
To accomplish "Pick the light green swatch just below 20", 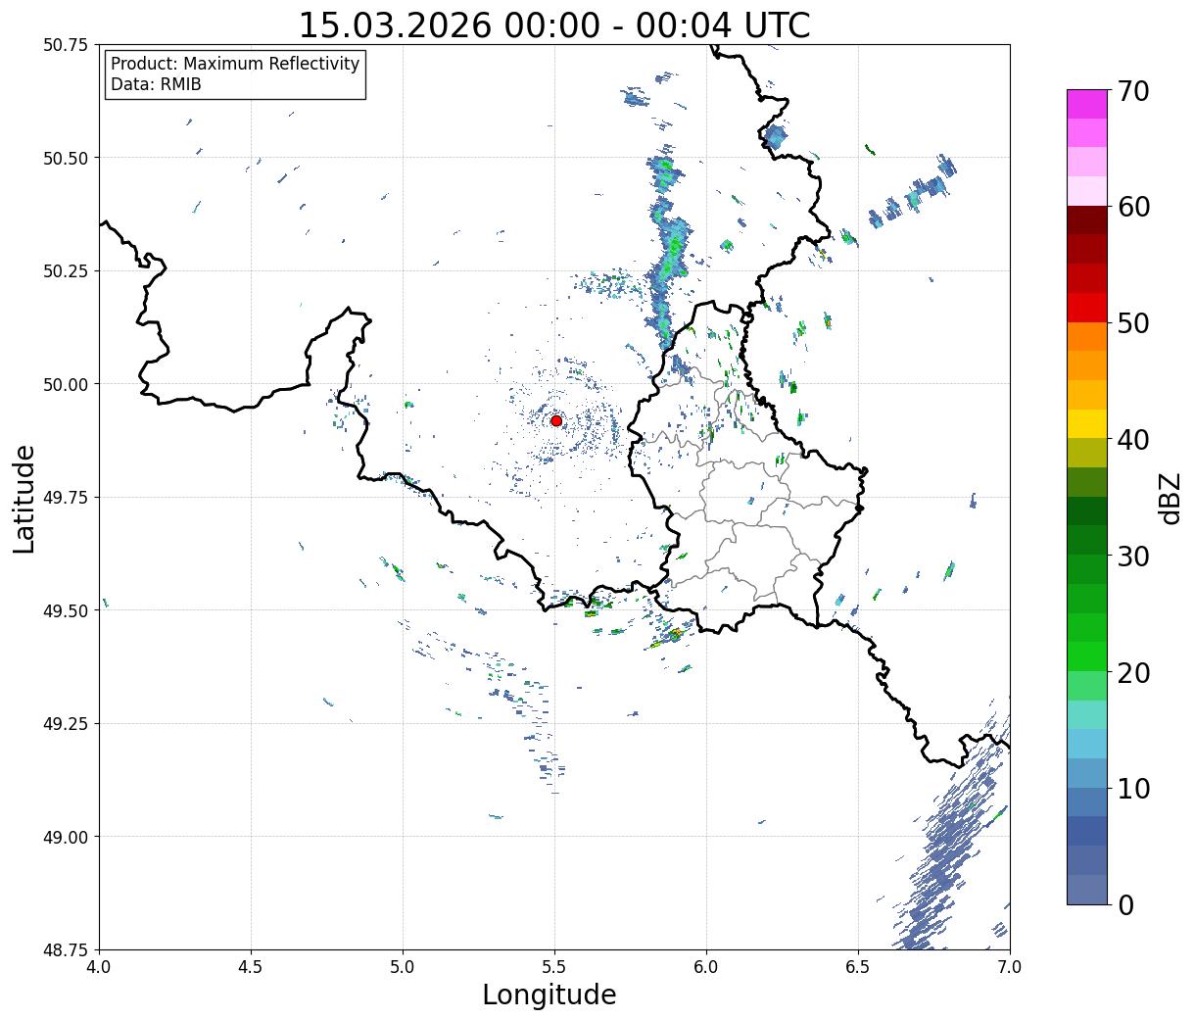I will point(1087,685).
